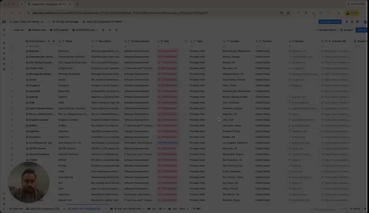The width and height of the screenshot is (369, 213).
Task: Expand the July - Sales tab chevron
Action: tap(188, 209)
